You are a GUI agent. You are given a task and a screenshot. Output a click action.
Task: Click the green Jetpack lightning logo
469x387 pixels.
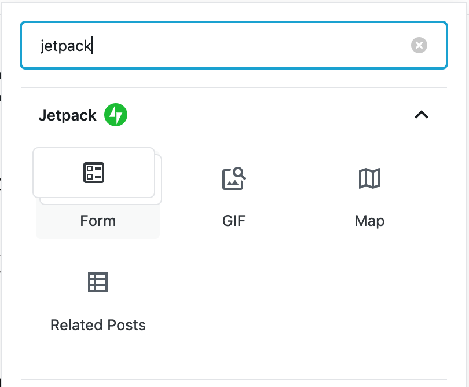point(116,115)
